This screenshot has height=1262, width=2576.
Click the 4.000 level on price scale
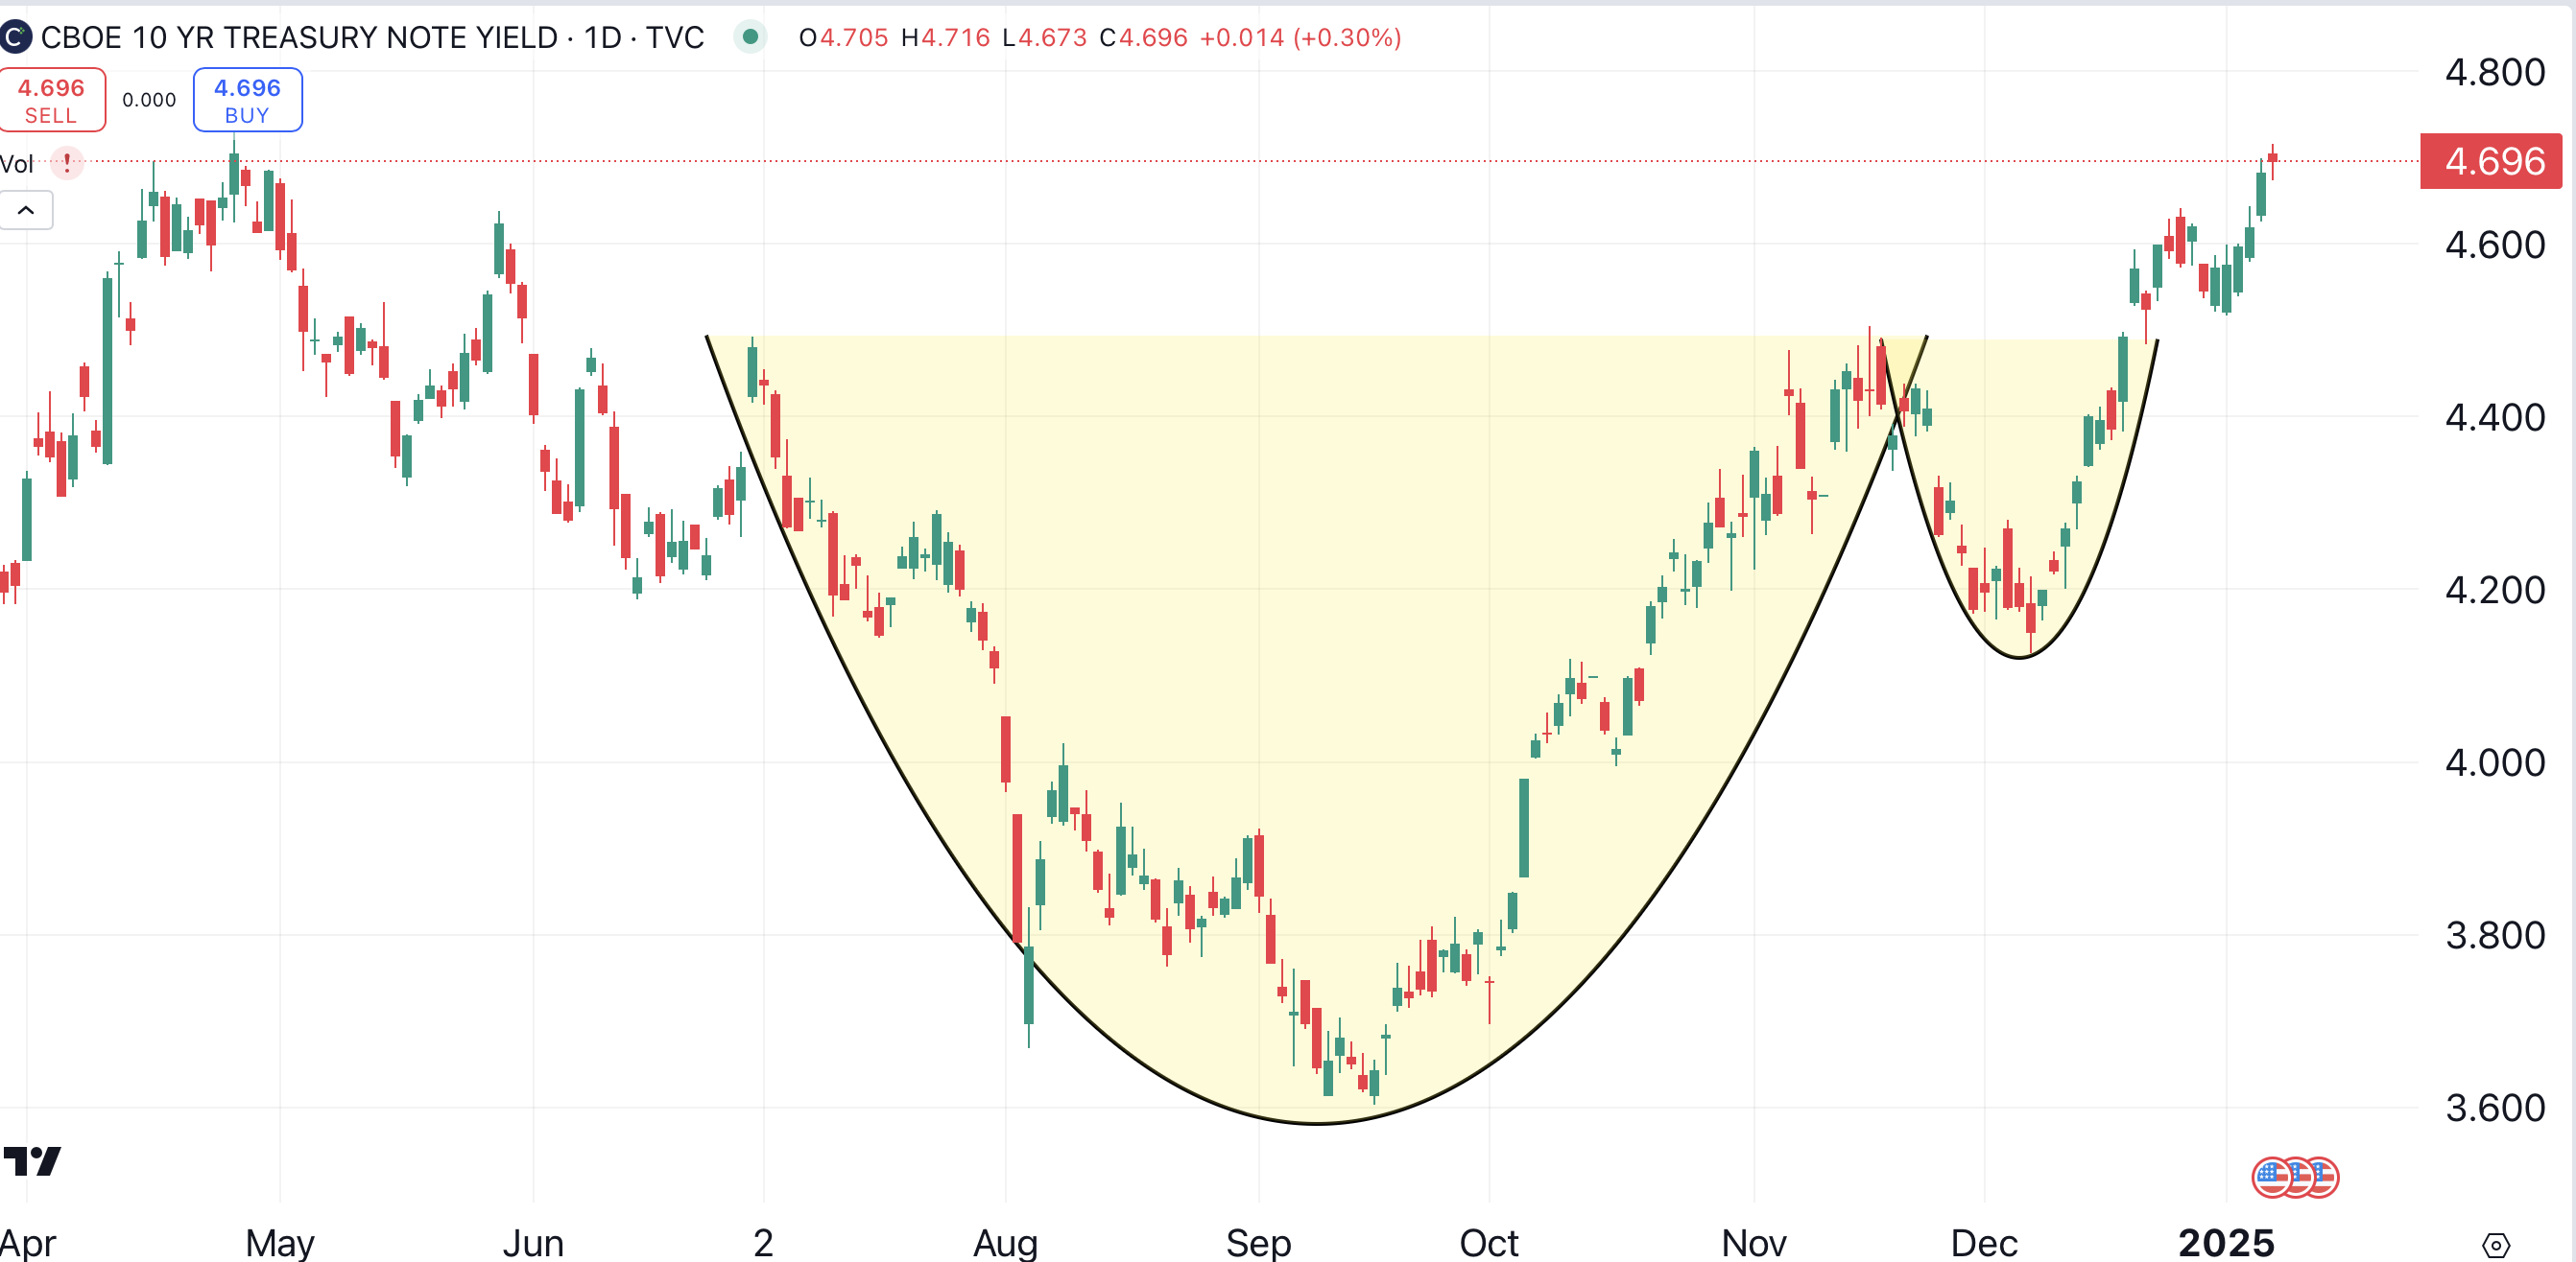(x=2494, y=762)
